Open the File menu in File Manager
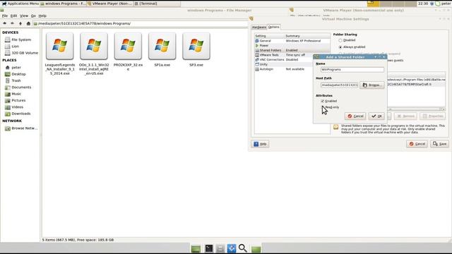 (x=5, y=16)
